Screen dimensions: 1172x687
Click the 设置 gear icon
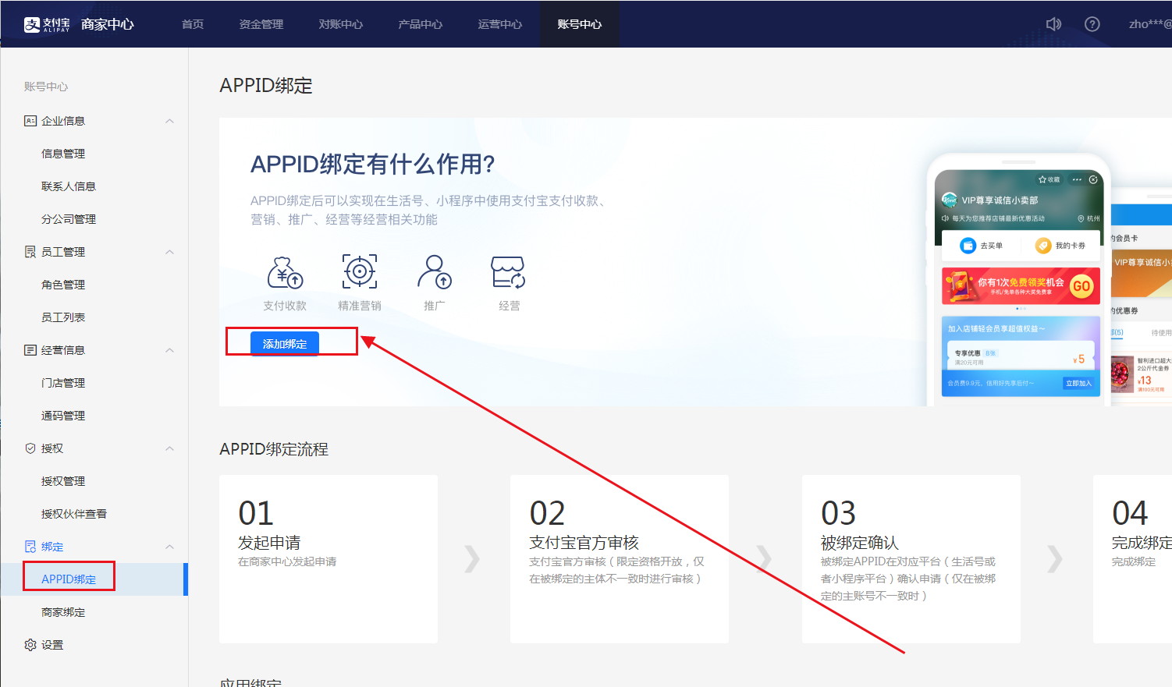click(x=30, y=645)
